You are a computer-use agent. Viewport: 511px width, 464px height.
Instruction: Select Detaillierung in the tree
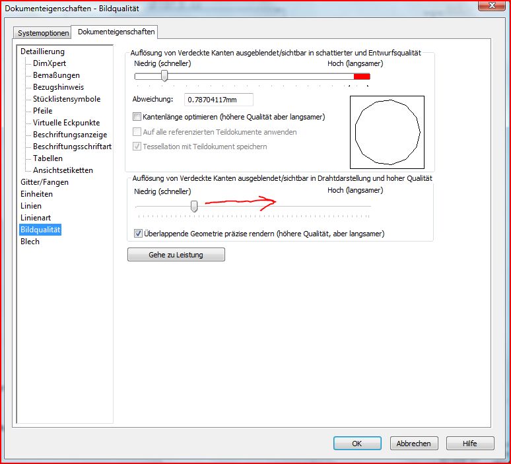pos(42,51)
